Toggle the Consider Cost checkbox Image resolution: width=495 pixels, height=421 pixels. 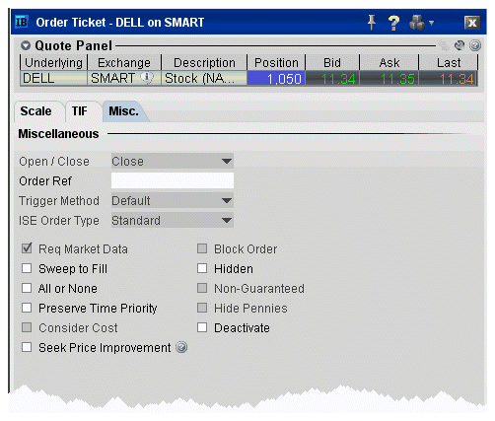27,327
